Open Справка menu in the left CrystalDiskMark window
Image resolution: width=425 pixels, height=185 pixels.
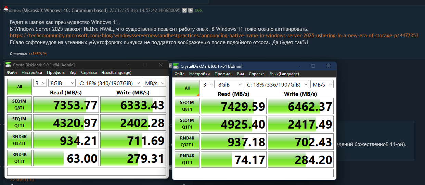tap(89, 72)
